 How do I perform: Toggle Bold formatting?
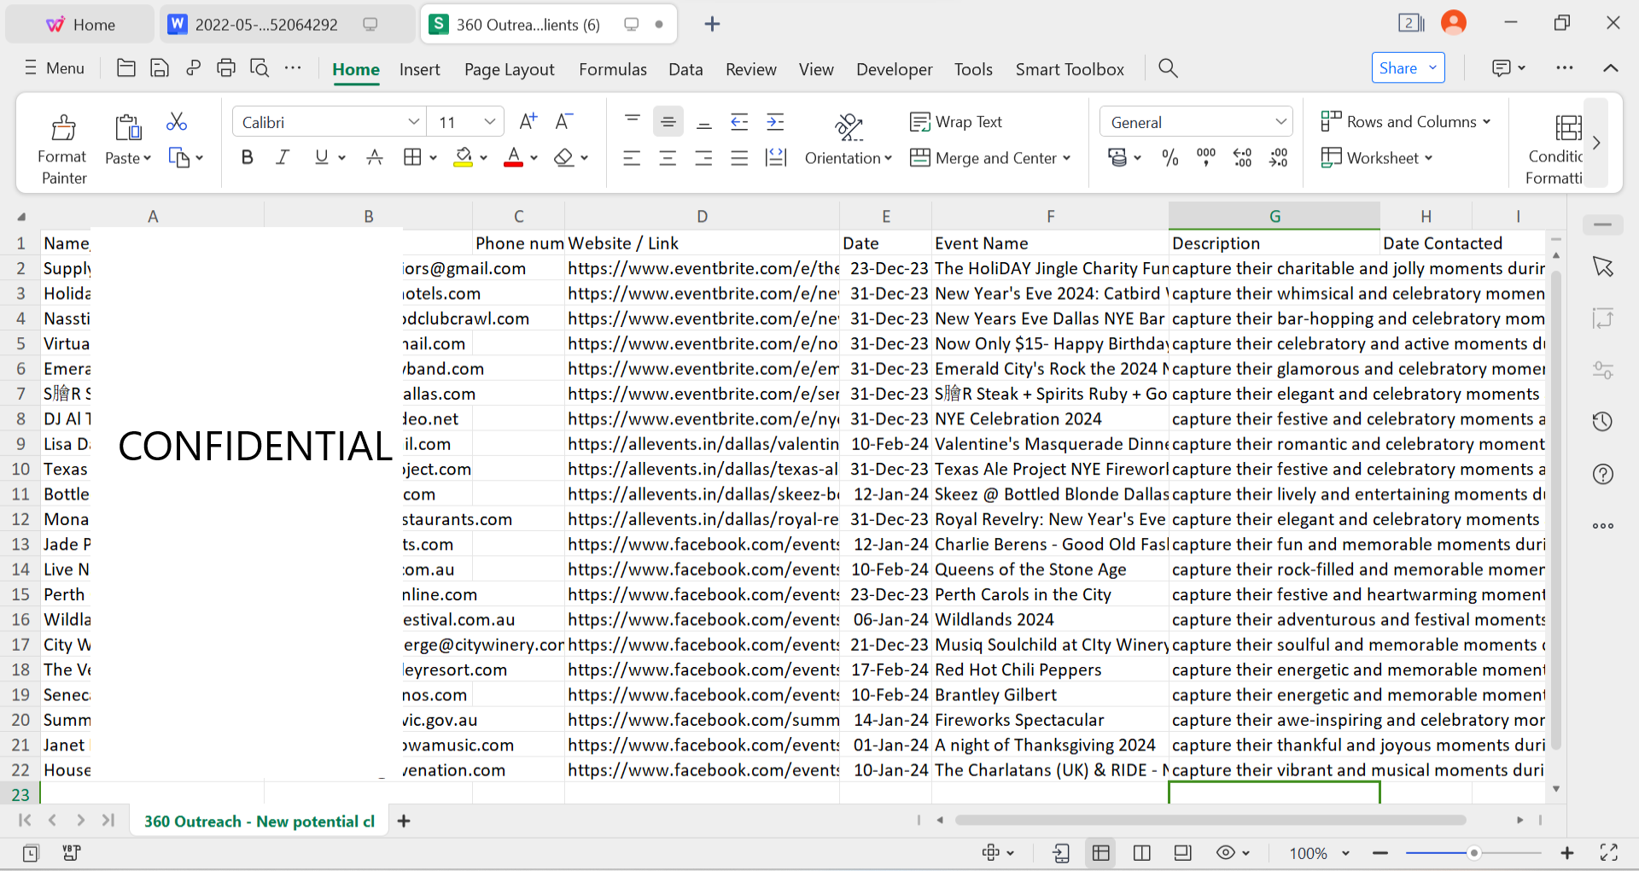(248, 157)
